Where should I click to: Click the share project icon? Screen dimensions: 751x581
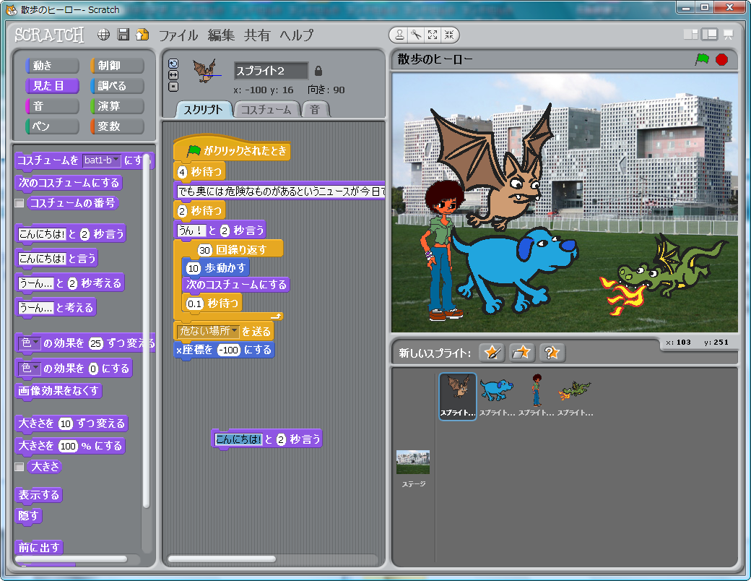coord(142,35)
